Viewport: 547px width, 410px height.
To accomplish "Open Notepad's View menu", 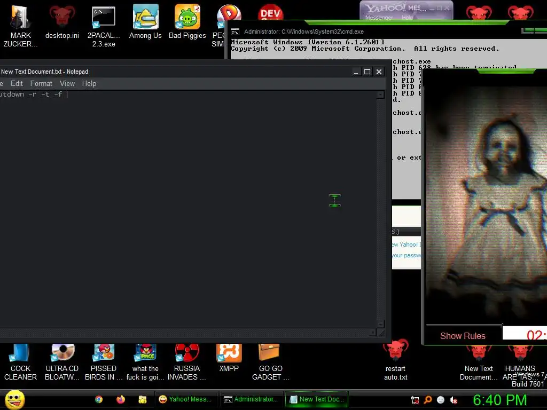I will pyautogui.click(x=67, y=83).
